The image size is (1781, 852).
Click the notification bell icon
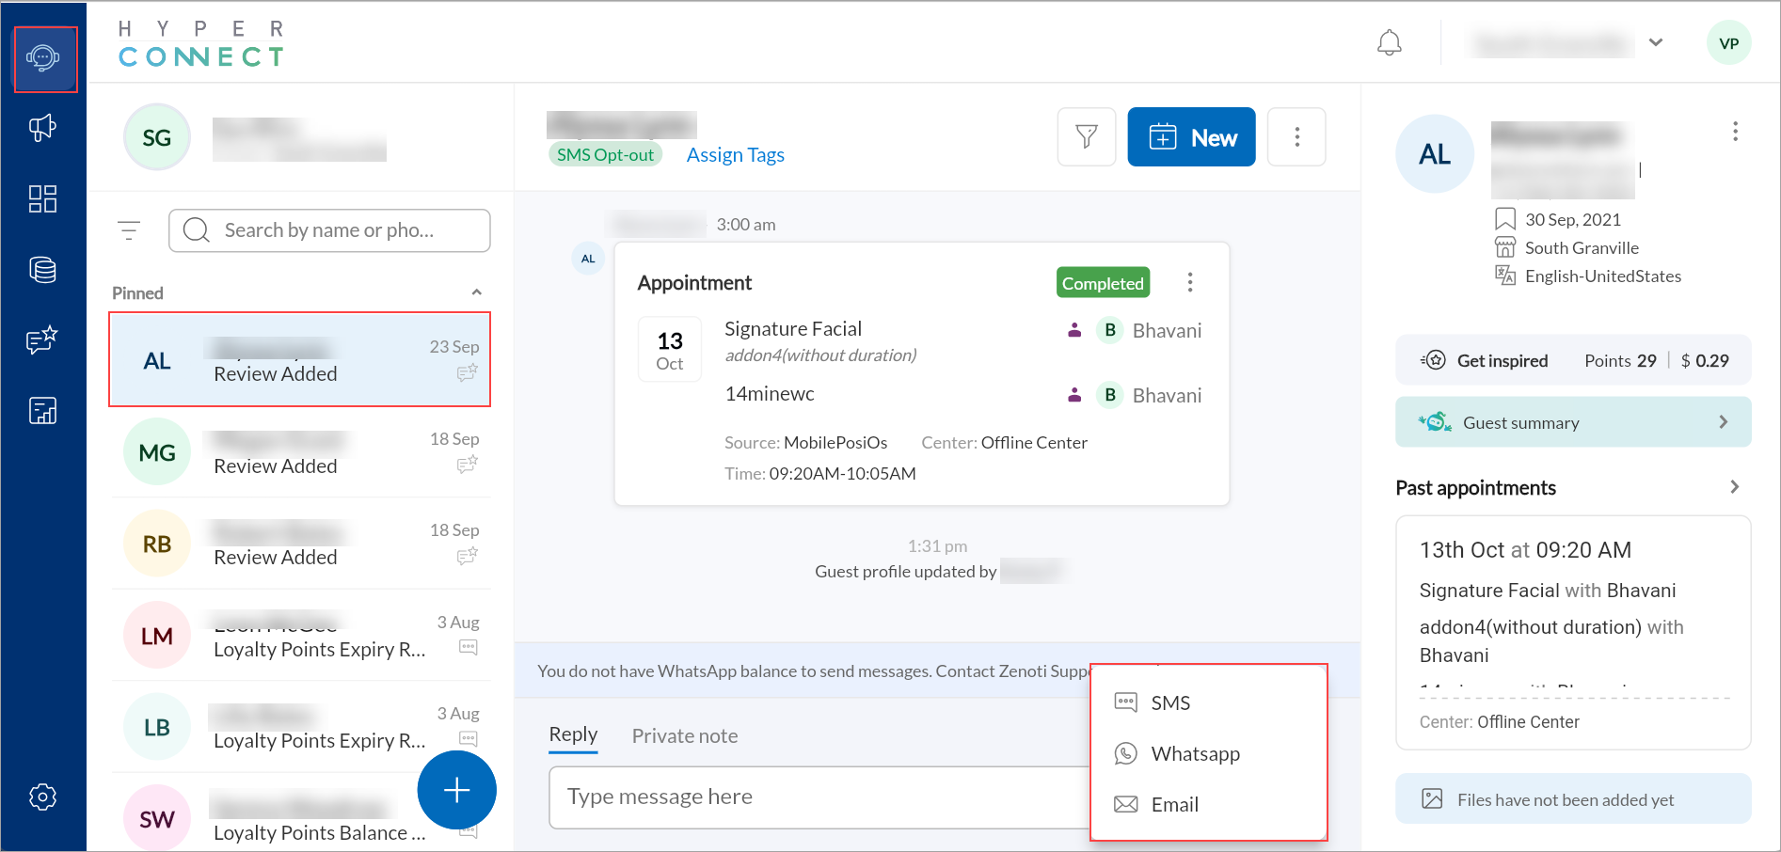(x=1389, y=43)
